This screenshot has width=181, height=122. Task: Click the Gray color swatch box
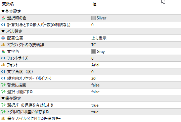pyautogui.click(x=93, y=52)
